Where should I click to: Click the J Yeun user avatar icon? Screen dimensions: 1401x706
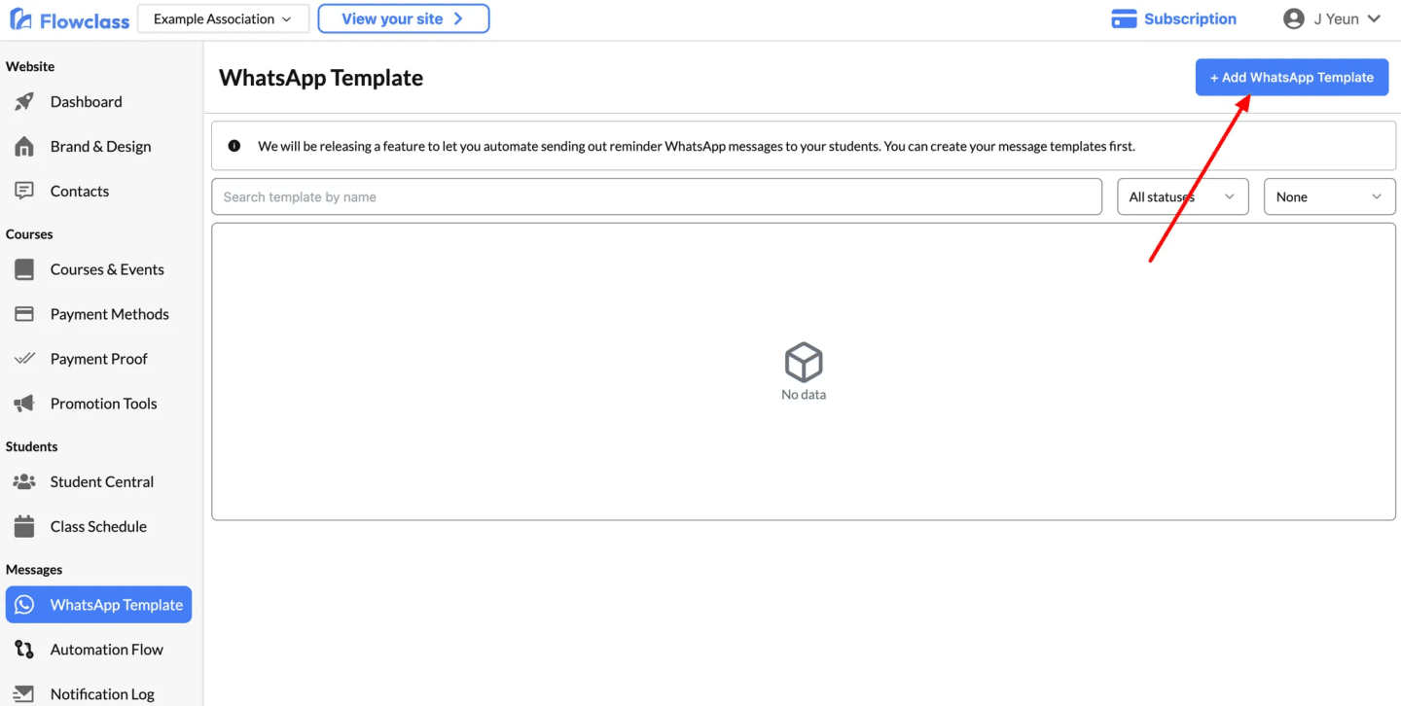[1293, 18]
